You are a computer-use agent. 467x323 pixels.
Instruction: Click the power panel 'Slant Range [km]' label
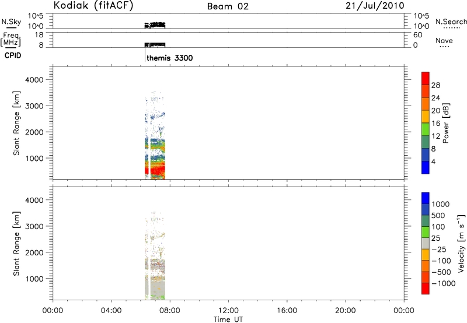point(16,123)
